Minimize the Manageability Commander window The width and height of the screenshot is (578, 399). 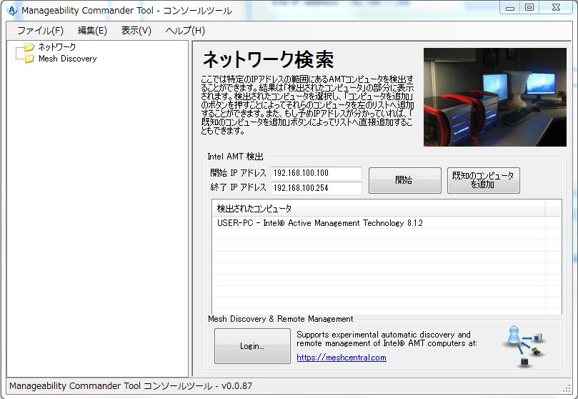pos(510,8)
